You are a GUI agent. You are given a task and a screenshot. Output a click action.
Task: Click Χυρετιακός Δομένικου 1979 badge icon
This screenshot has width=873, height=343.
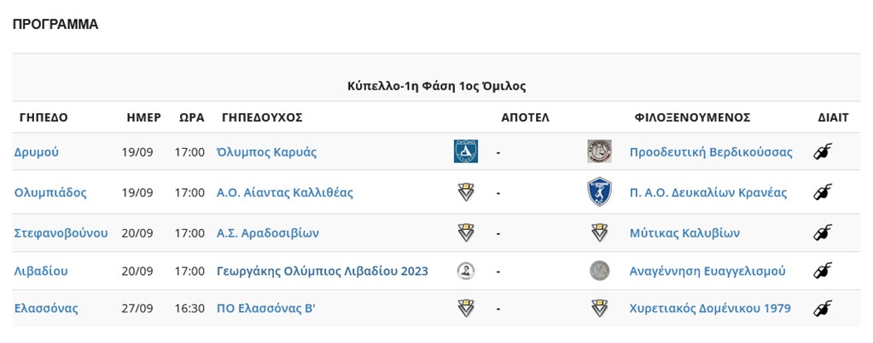(x=600, y=308)
